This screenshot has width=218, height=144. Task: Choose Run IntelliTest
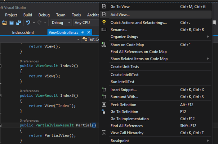pos(156,82)
